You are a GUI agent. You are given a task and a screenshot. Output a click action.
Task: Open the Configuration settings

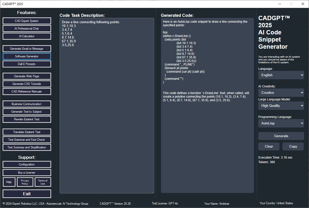27,164
